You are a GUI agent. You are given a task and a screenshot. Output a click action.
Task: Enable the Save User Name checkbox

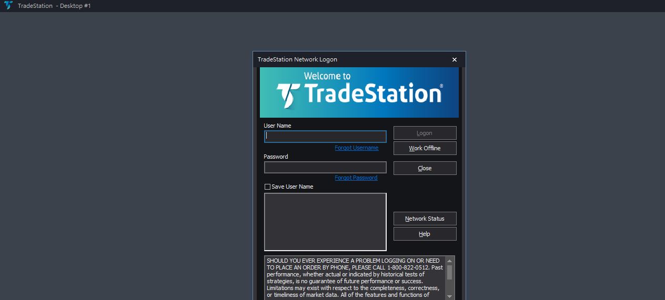267,187
